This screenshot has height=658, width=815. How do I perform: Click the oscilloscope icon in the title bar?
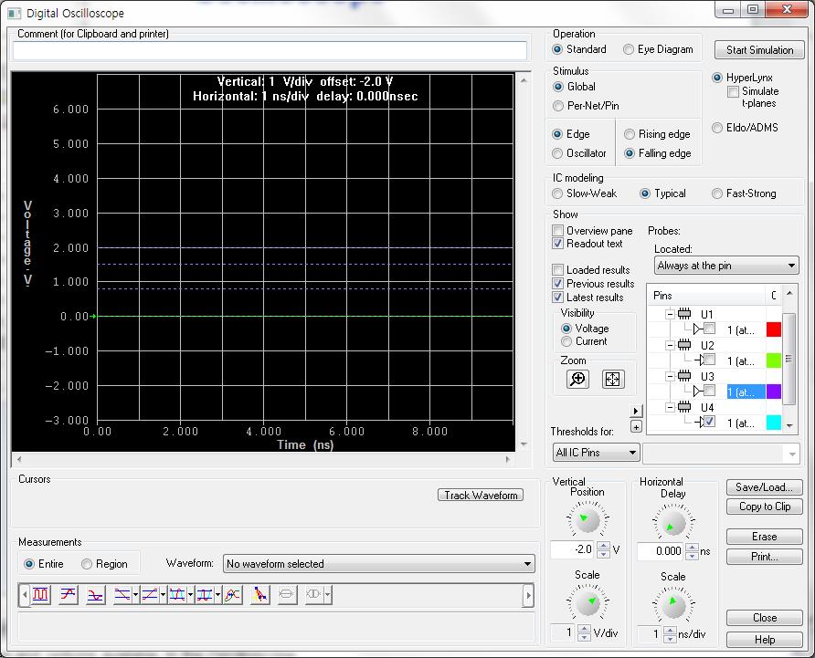(x=14, y=13)
